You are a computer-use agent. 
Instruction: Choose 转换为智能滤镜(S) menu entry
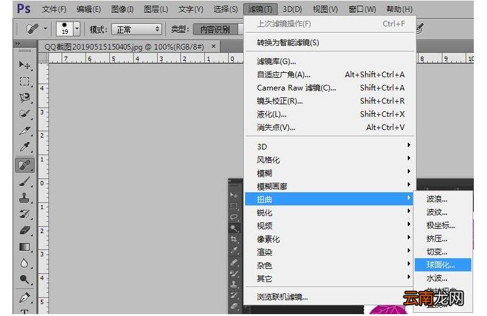[x=330, y=43]
